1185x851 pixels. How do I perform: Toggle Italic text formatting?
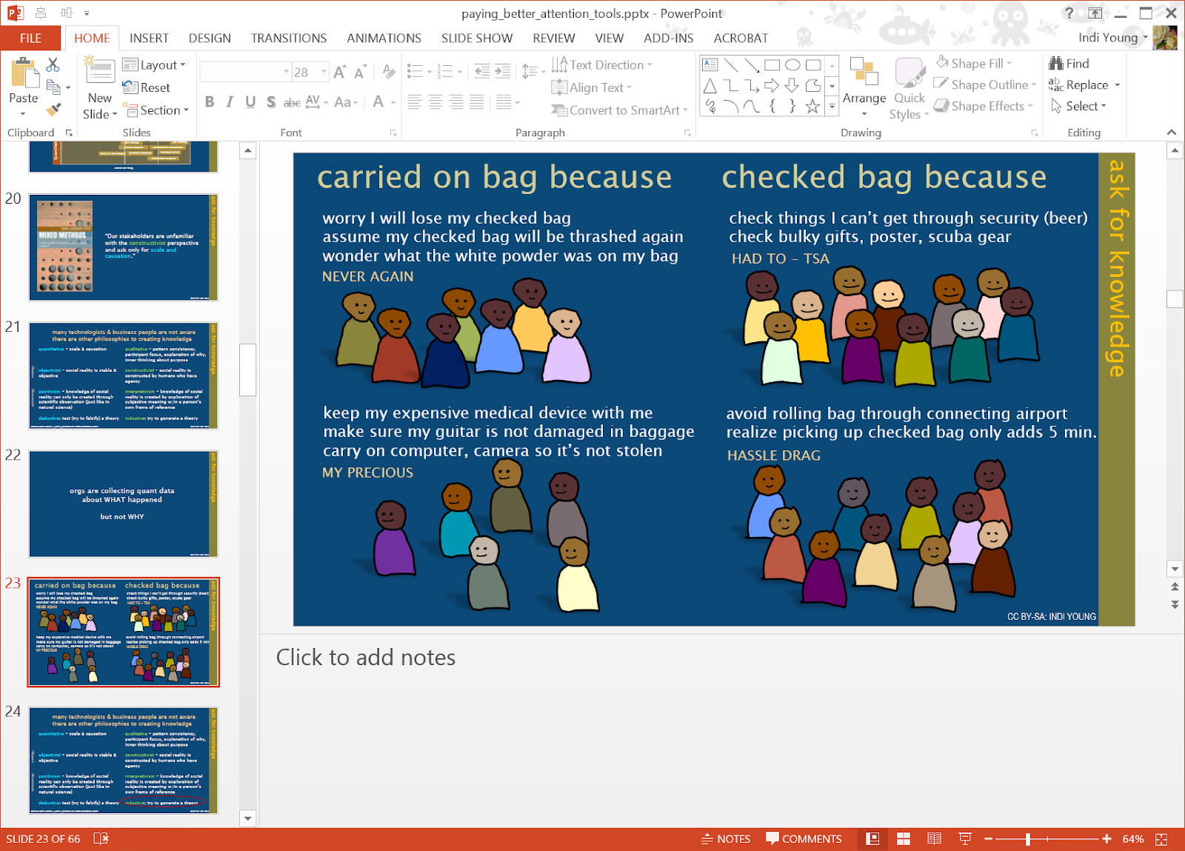click(x=230, y=102)
